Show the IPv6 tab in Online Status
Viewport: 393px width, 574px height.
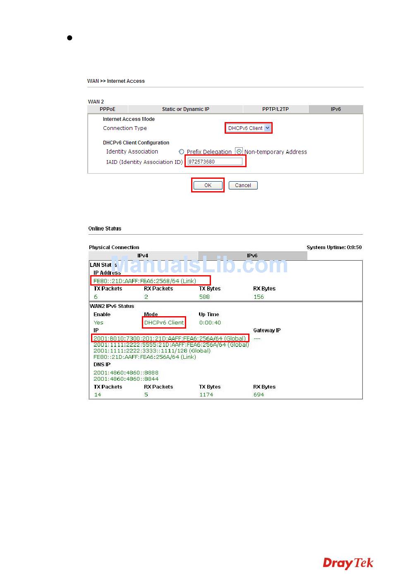coord(252,256)
